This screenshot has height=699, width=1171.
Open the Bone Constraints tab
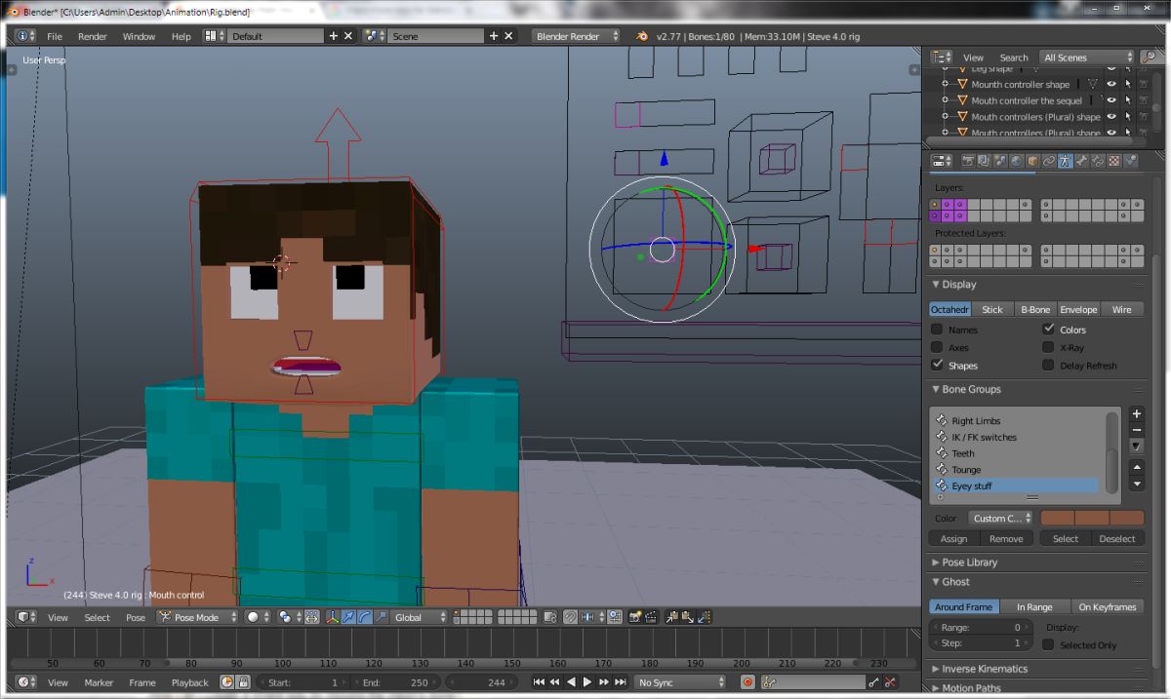[1097, 161]
